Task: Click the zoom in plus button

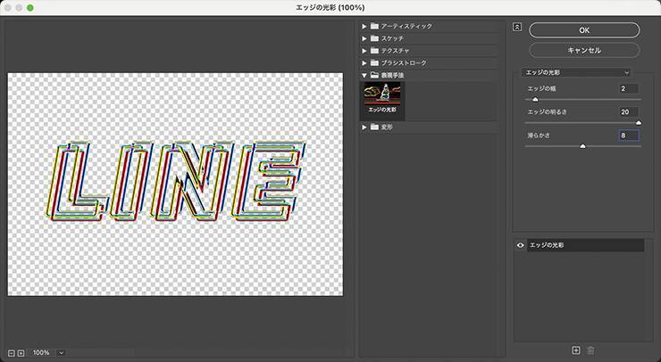Action: coord(21,353)
